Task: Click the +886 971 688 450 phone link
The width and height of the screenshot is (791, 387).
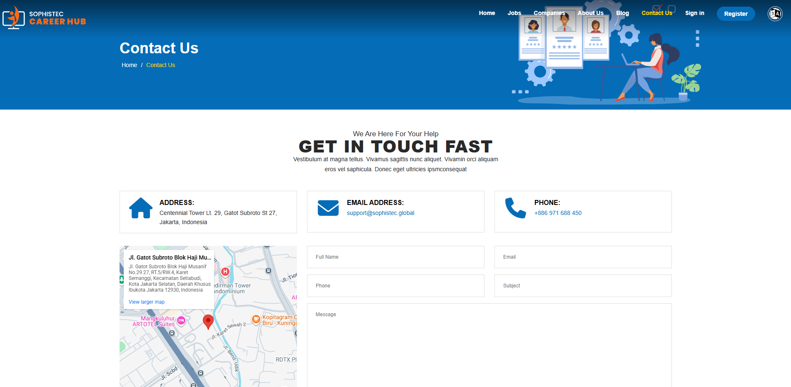Action: [x=558, y=213]
